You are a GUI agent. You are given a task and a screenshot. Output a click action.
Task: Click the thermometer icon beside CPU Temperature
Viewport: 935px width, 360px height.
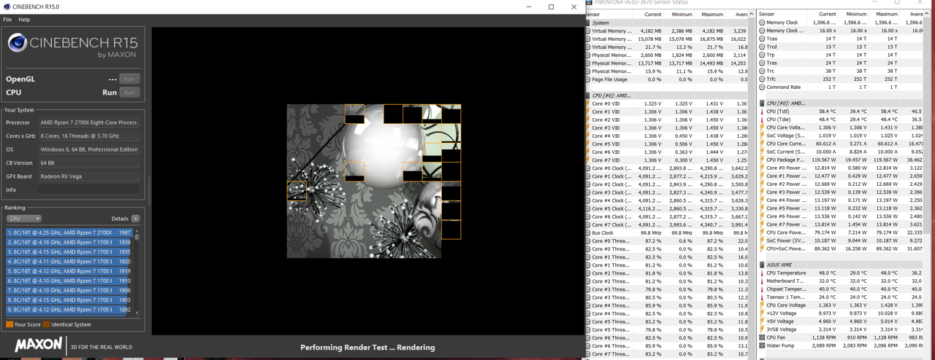(x=762, y=273)
